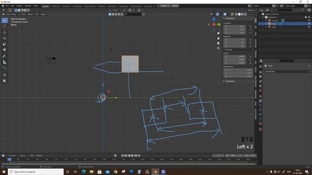The height and width of the screenshot is (175, 312).
Task: Open the Render menu
Action: pos(19,6)
